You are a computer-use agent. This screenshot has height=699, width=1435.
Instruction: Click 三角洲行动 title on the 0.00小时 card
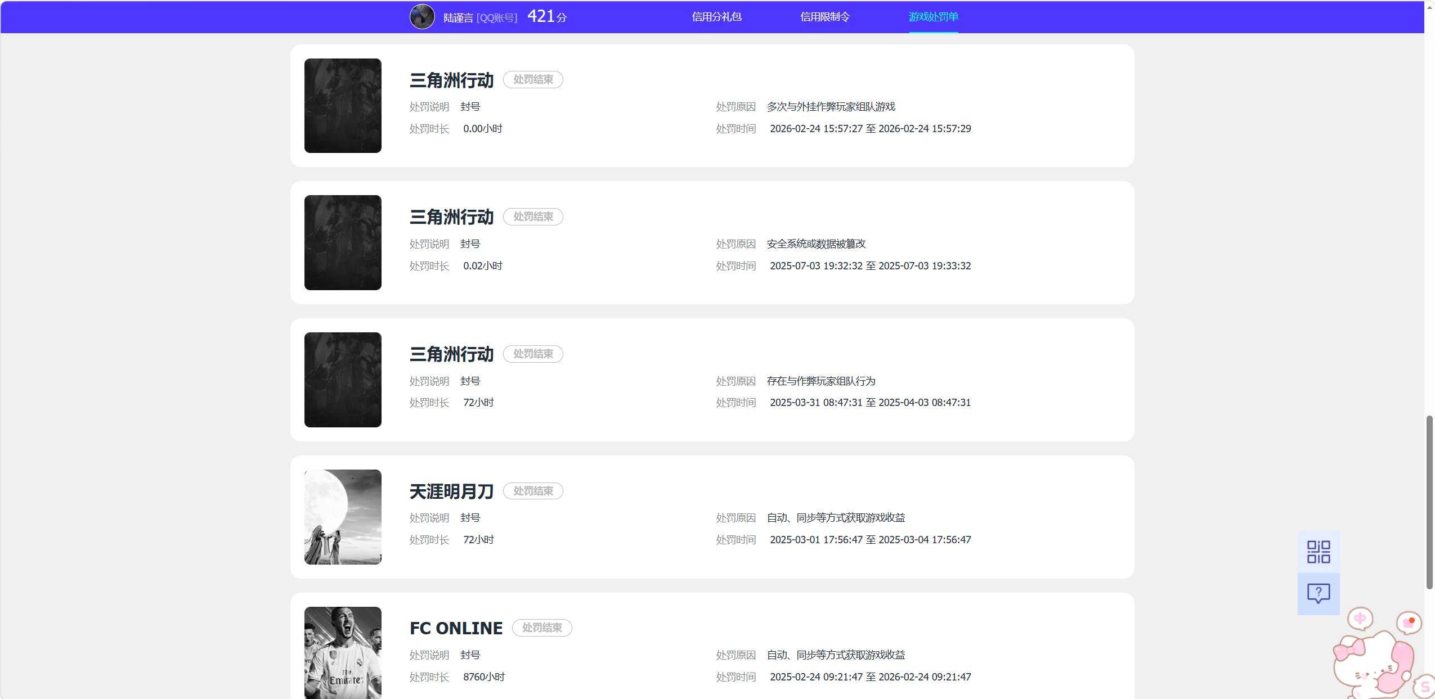451,80
